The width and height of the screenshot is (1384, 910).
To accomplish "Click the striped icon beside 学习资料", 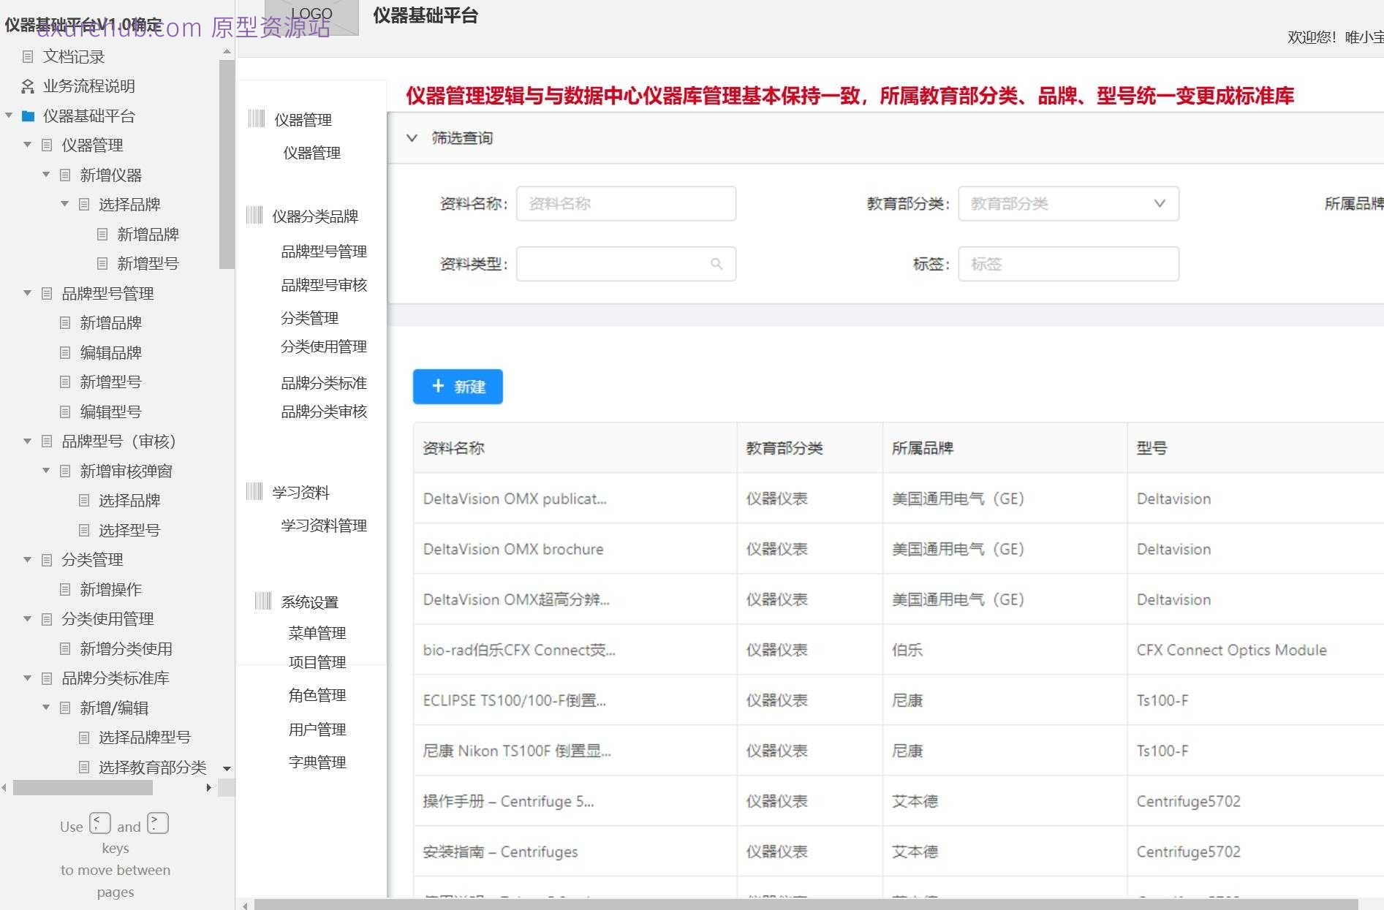I will [x=256, y=492].
